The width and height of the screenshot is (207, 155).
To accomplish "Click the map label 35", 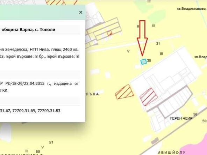I will click(149, 61).
